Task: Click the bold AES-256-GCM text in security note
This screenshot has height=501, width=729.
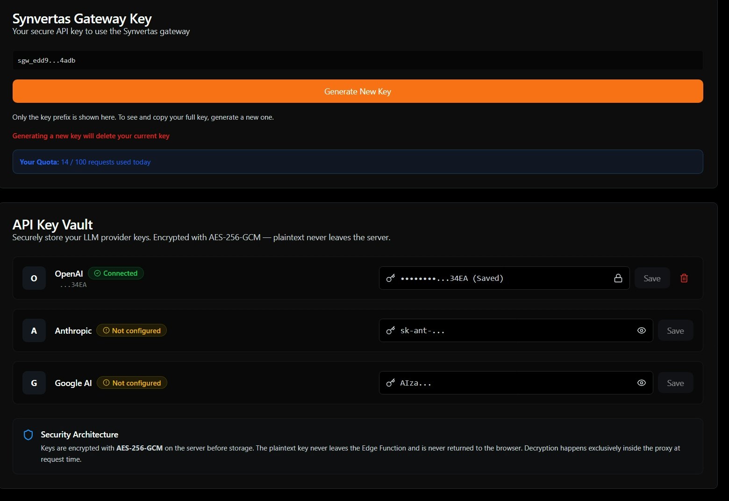Action: (139, 448)
